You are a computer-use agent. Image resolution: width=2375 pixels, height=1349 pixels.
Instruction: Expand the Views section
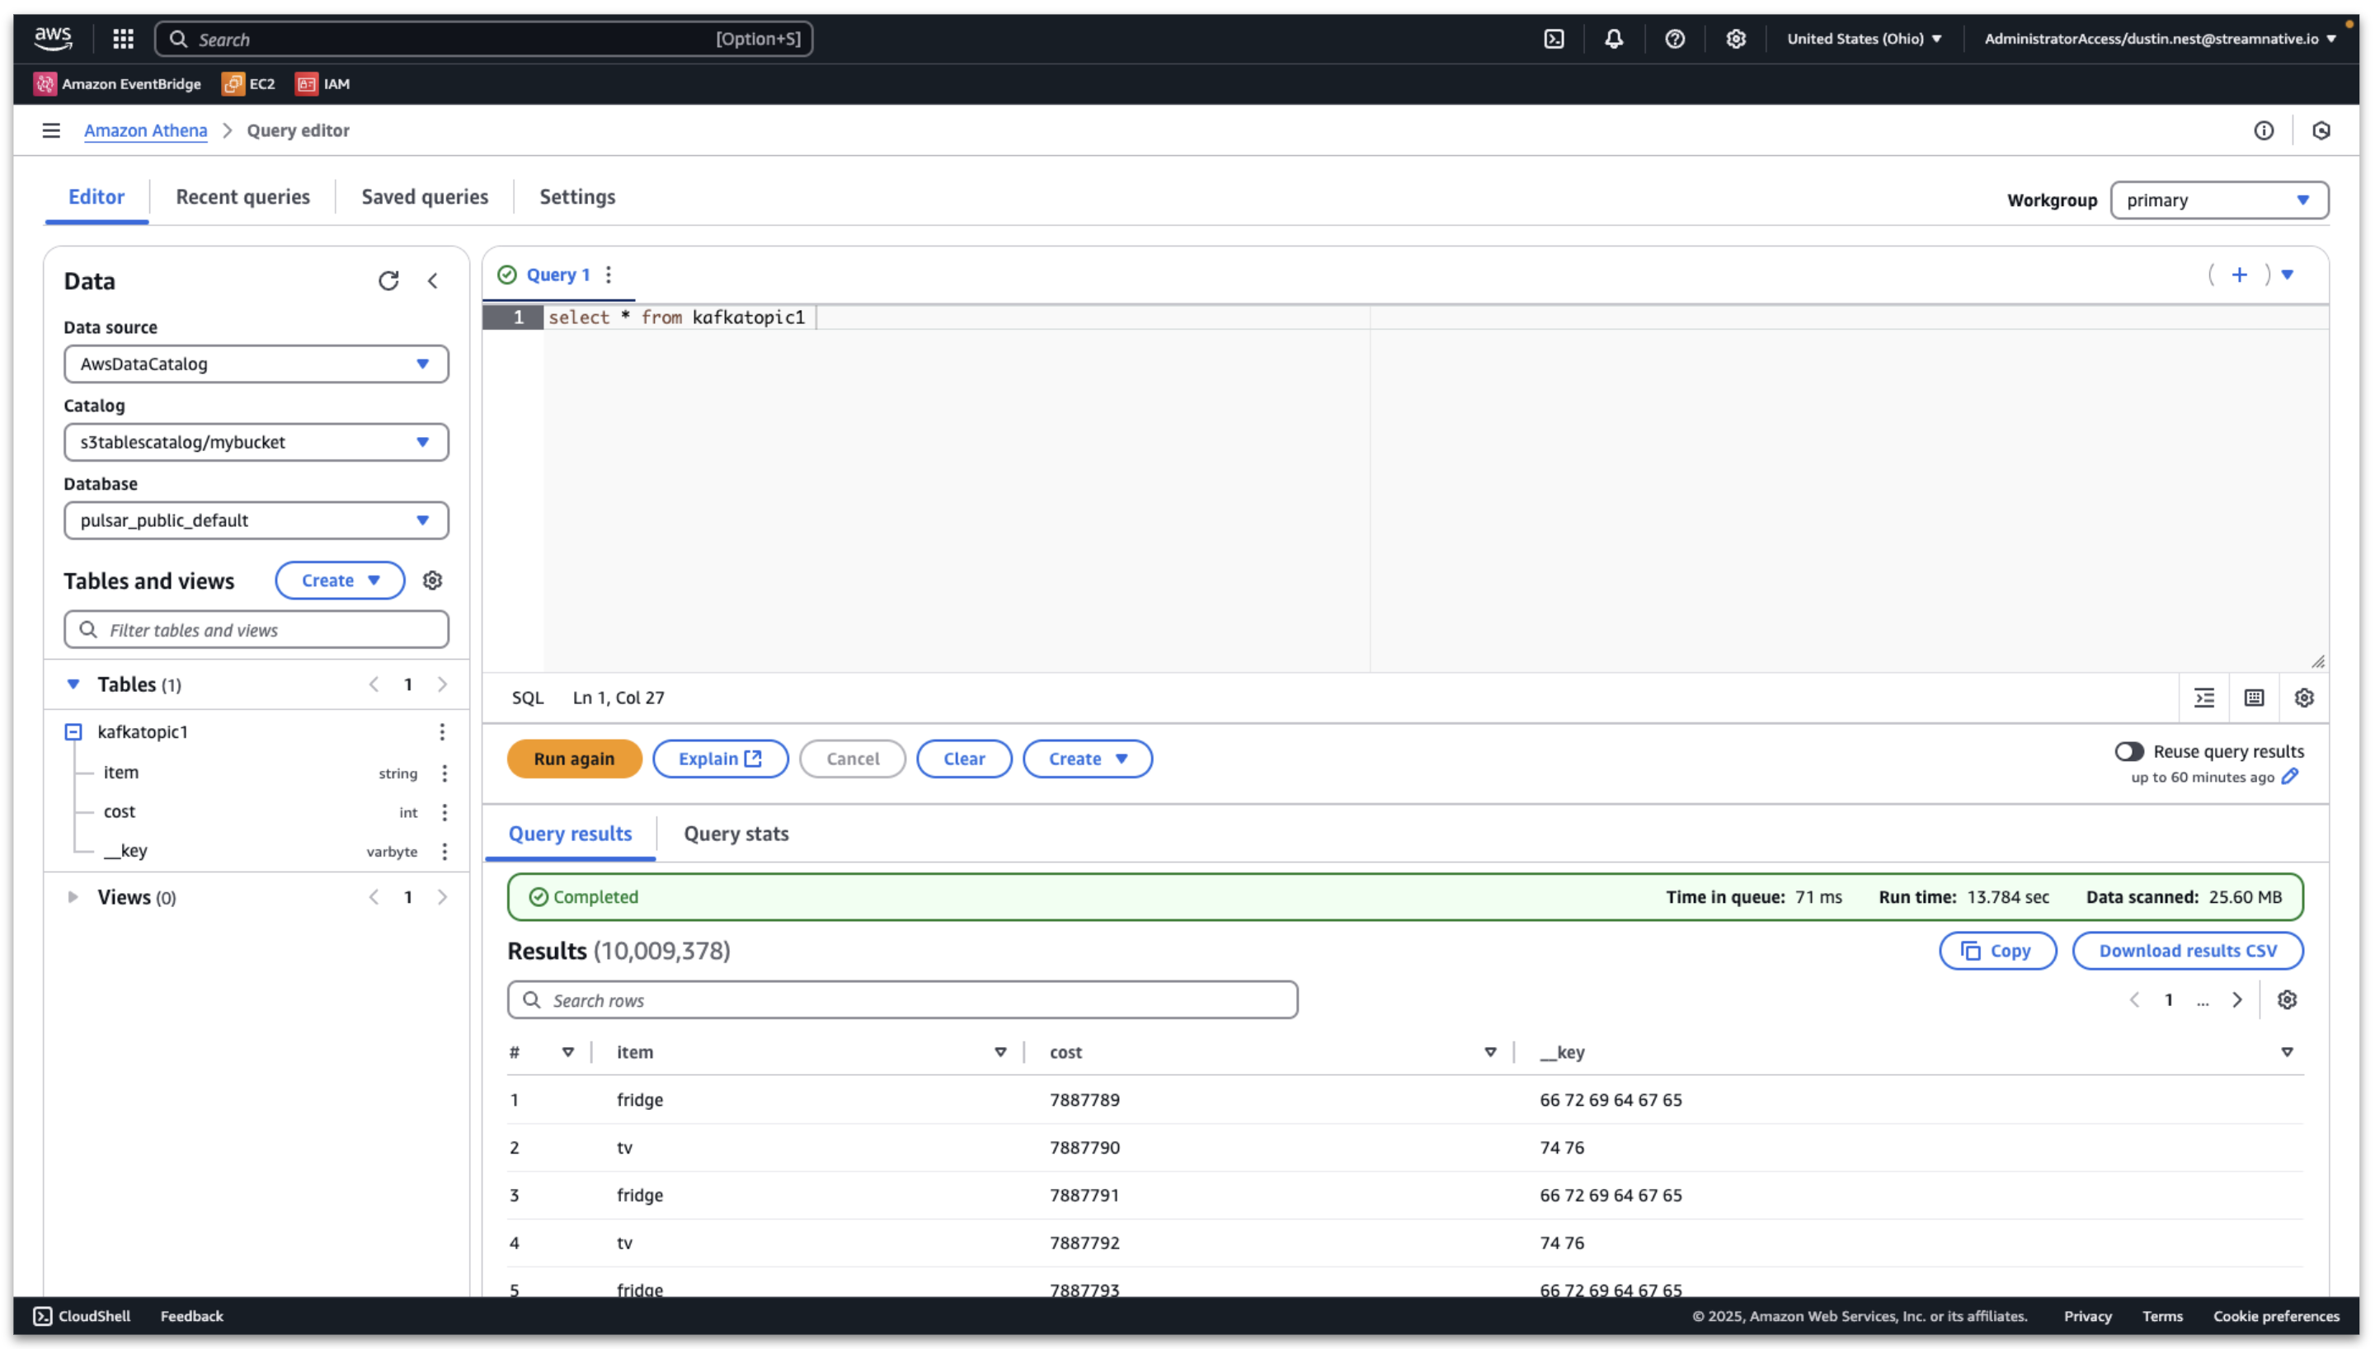click(x=73, y=896)
